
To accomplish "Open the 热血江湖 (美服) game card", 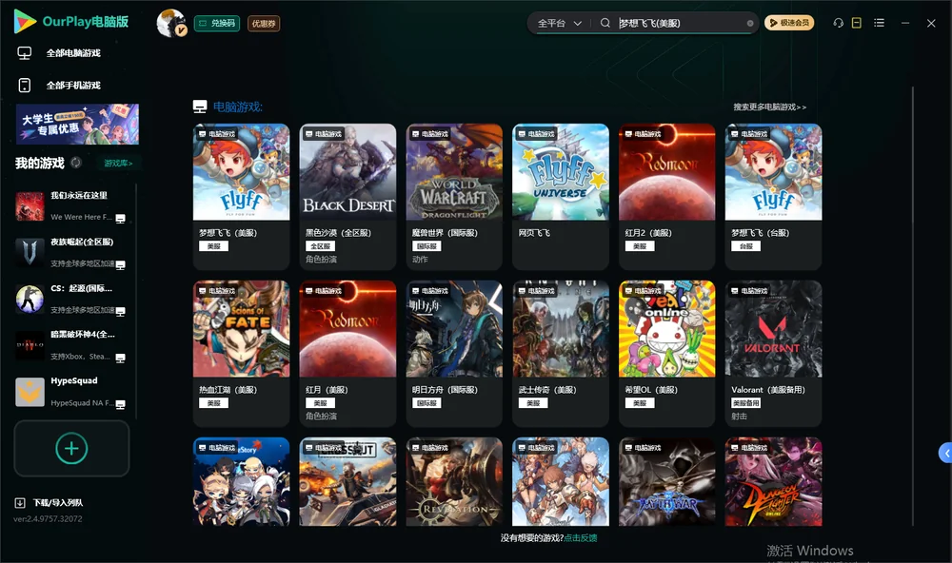I will 241,353.
